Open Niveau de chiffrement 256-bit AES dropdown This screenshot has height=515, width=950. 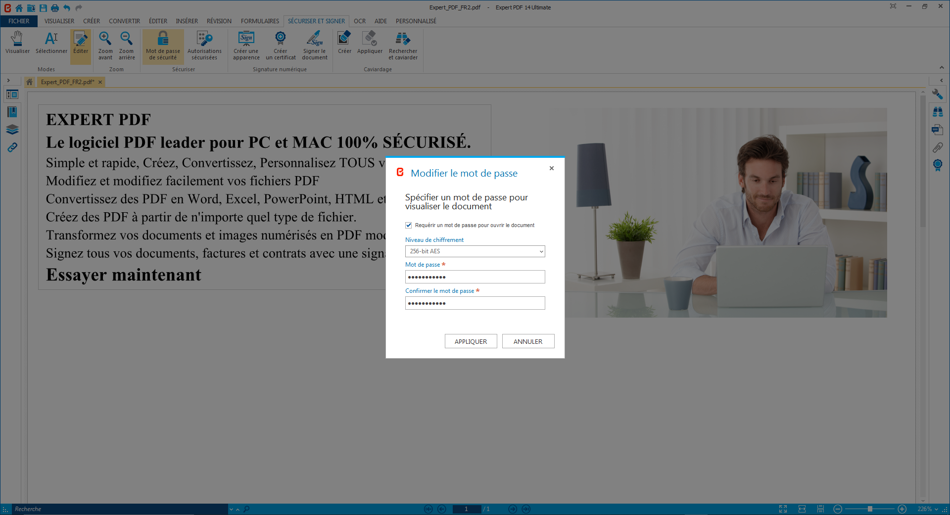coord(475,251)
